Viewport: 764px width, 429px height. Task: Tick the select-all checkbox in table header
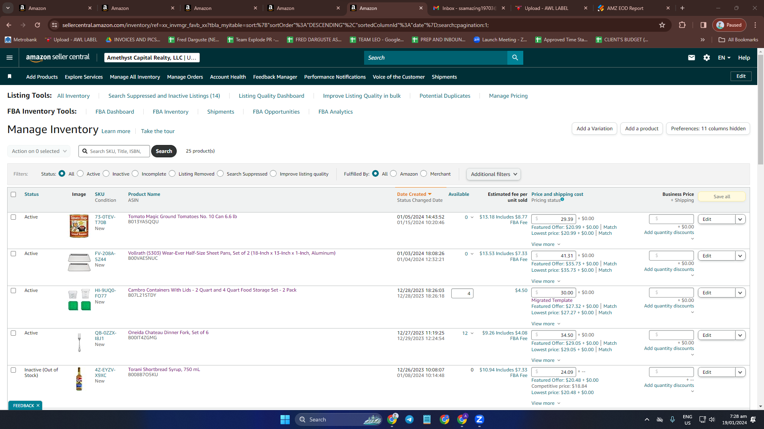click(x=14, y=195)
